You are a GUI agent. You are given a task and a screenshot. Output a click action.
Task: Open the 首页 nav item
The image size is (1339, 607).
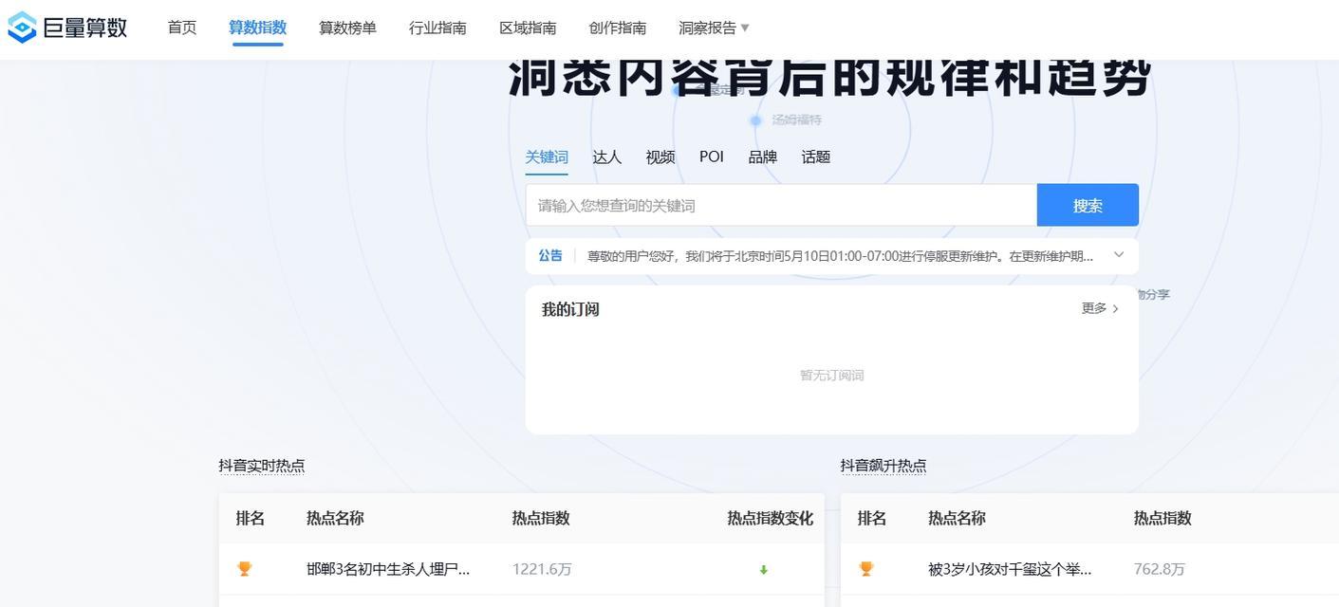(x=182, y=28)
